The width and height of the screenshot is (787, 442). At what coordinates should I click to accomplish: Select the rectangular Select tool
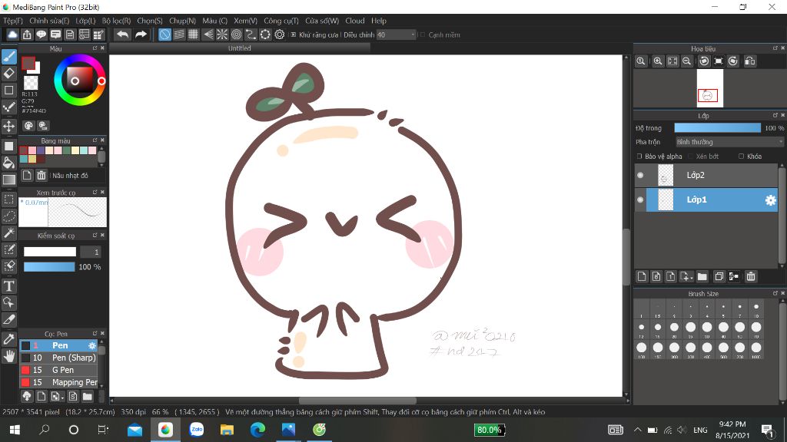(x=9, y=200)
